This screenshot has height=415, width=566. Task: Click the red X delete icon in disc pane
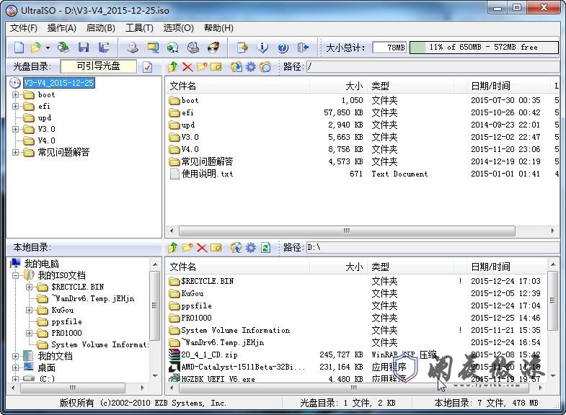[187, 67]
